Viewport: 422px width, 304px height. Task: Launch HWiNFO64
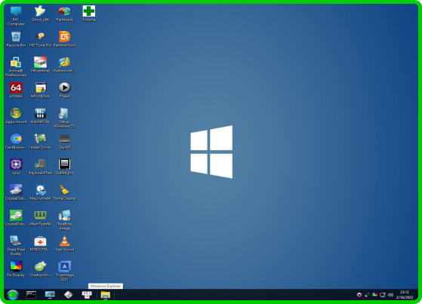pyautogui.click(x=40, y=115)
